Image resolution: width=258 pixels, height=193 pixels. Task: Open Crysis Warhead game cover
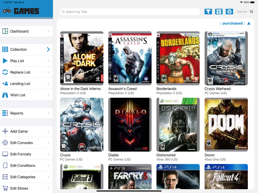point(226,58)
